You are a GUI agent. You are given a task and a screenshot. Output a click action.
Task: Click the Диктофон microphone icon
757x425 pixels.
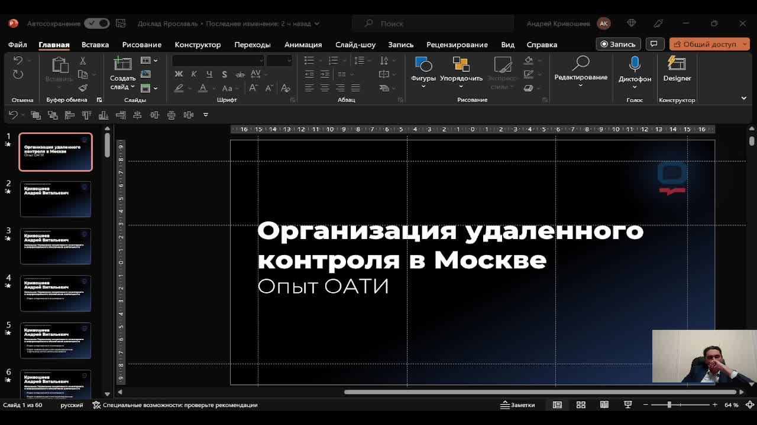click(x=635, y=64)
